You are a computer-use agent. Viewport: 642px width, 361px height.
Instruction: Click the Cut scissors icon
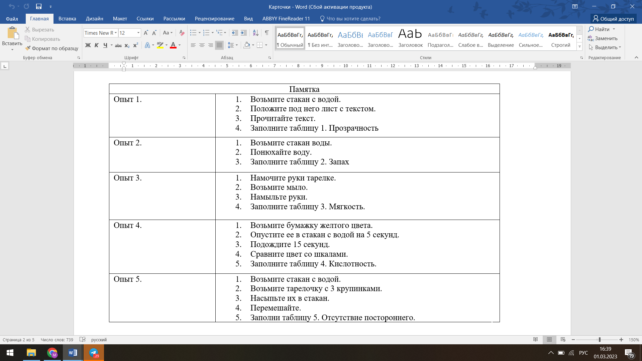tap(28, 30)
